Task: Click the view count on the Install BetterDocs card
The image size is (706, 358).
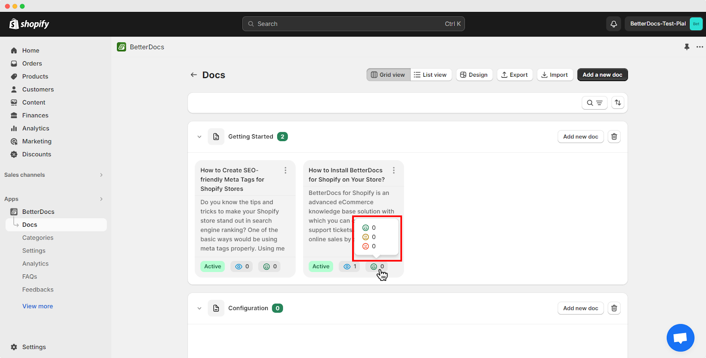Action: coord(350,266)
